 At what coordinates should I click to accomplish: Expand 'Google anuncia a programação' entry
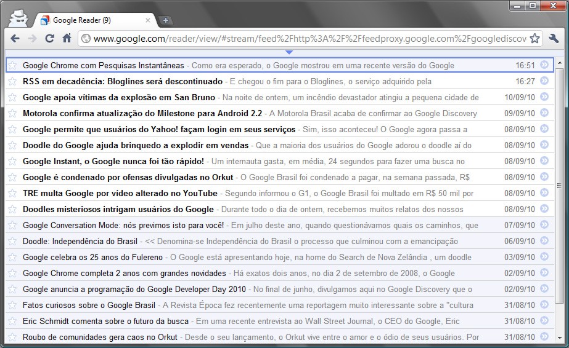[x=280, y=289]
